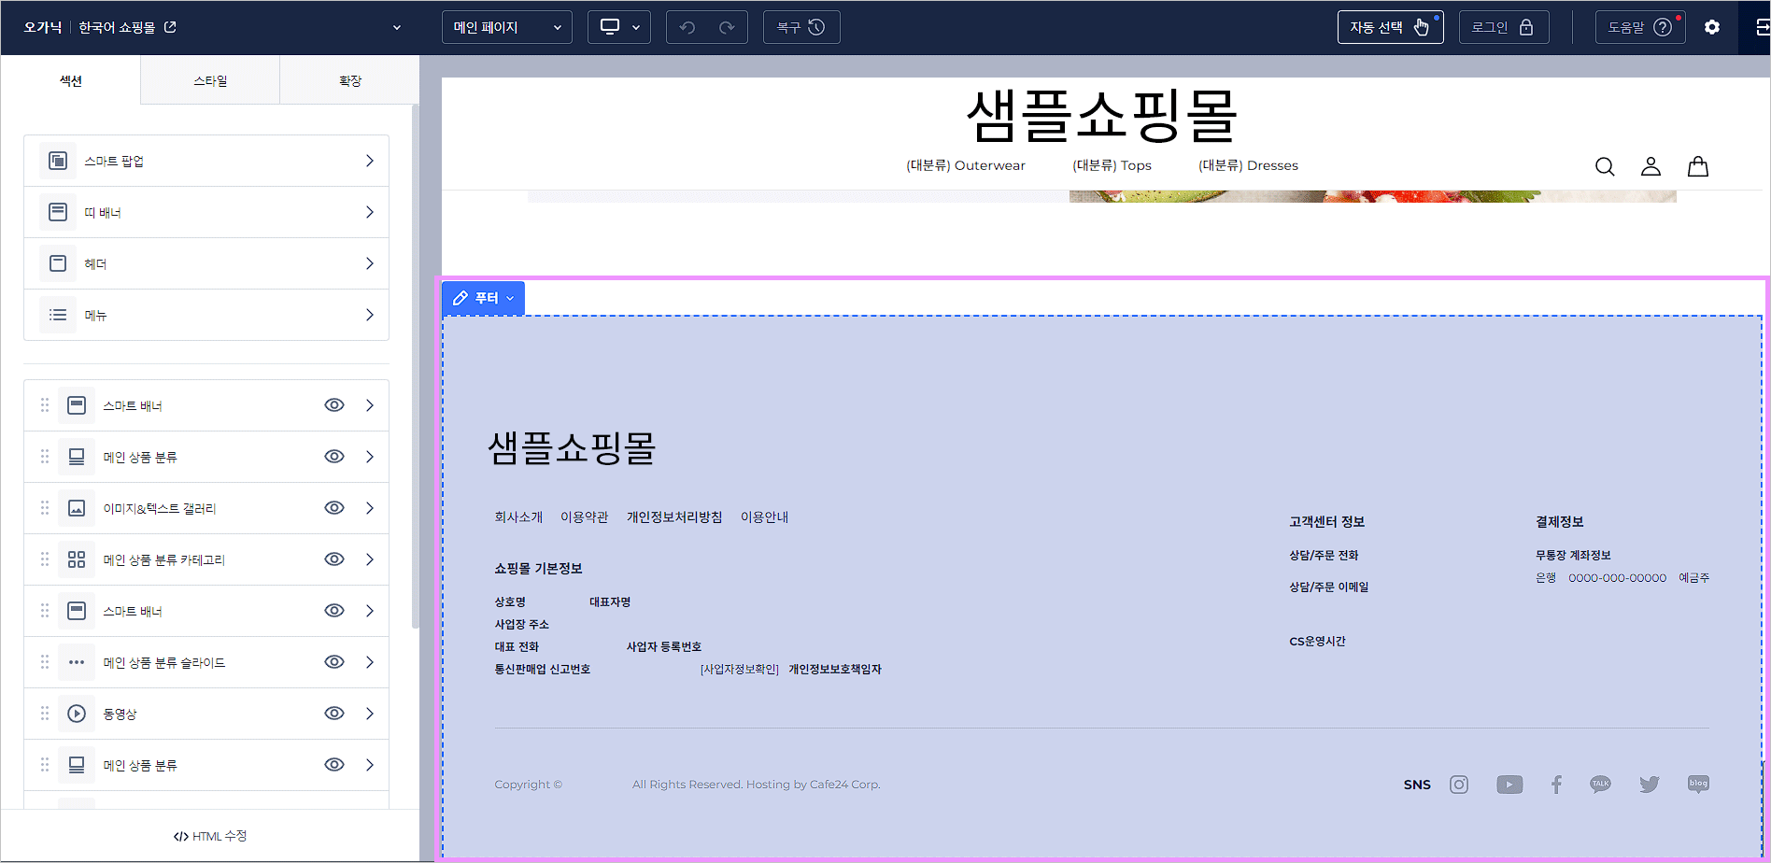This screenshot has height=863, width=1771.
Task: Click the HTML 수정 option at the panel bottom
Action: point(209,836)
